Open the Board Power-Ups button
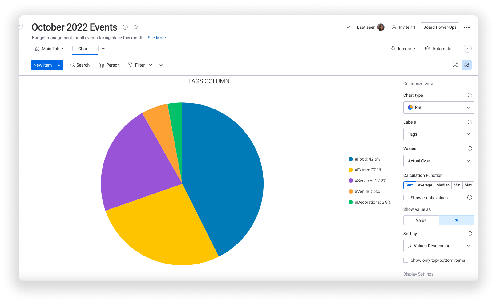The width and height of the screenshot is (496, 303). click(x=440, y=27)
